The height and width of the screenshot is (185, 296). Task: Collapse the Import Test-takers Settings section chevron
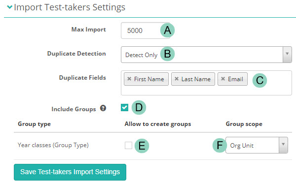click(10, 7)
